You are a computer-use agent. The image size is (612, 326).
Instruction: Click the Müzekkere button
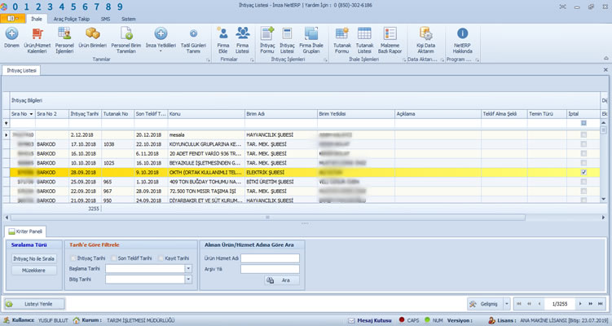33,270
